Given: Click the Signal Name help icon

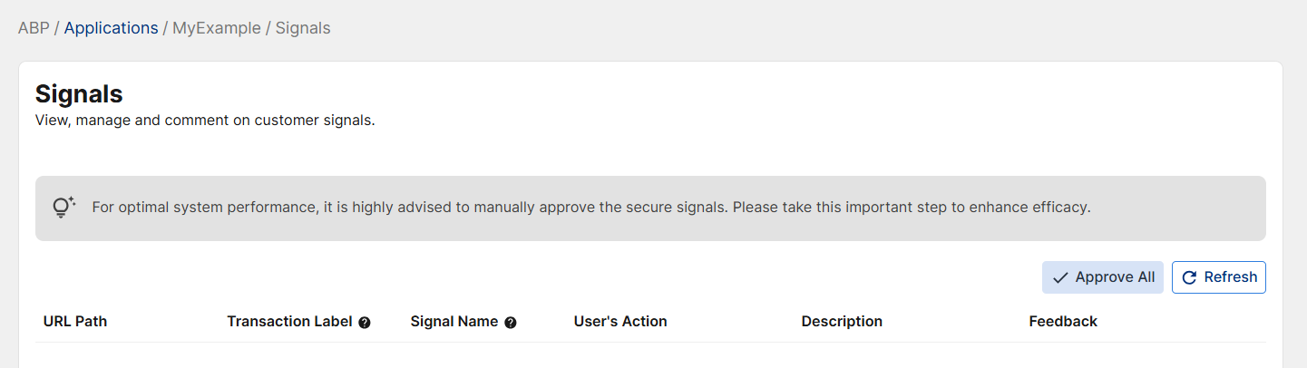Looking at the screenshot, I should coord(511,323).
